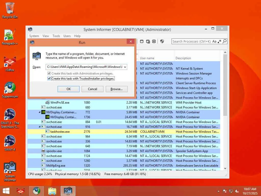Open the Help menu
This screenshot has width=261, height=196.
coord(77,36)
